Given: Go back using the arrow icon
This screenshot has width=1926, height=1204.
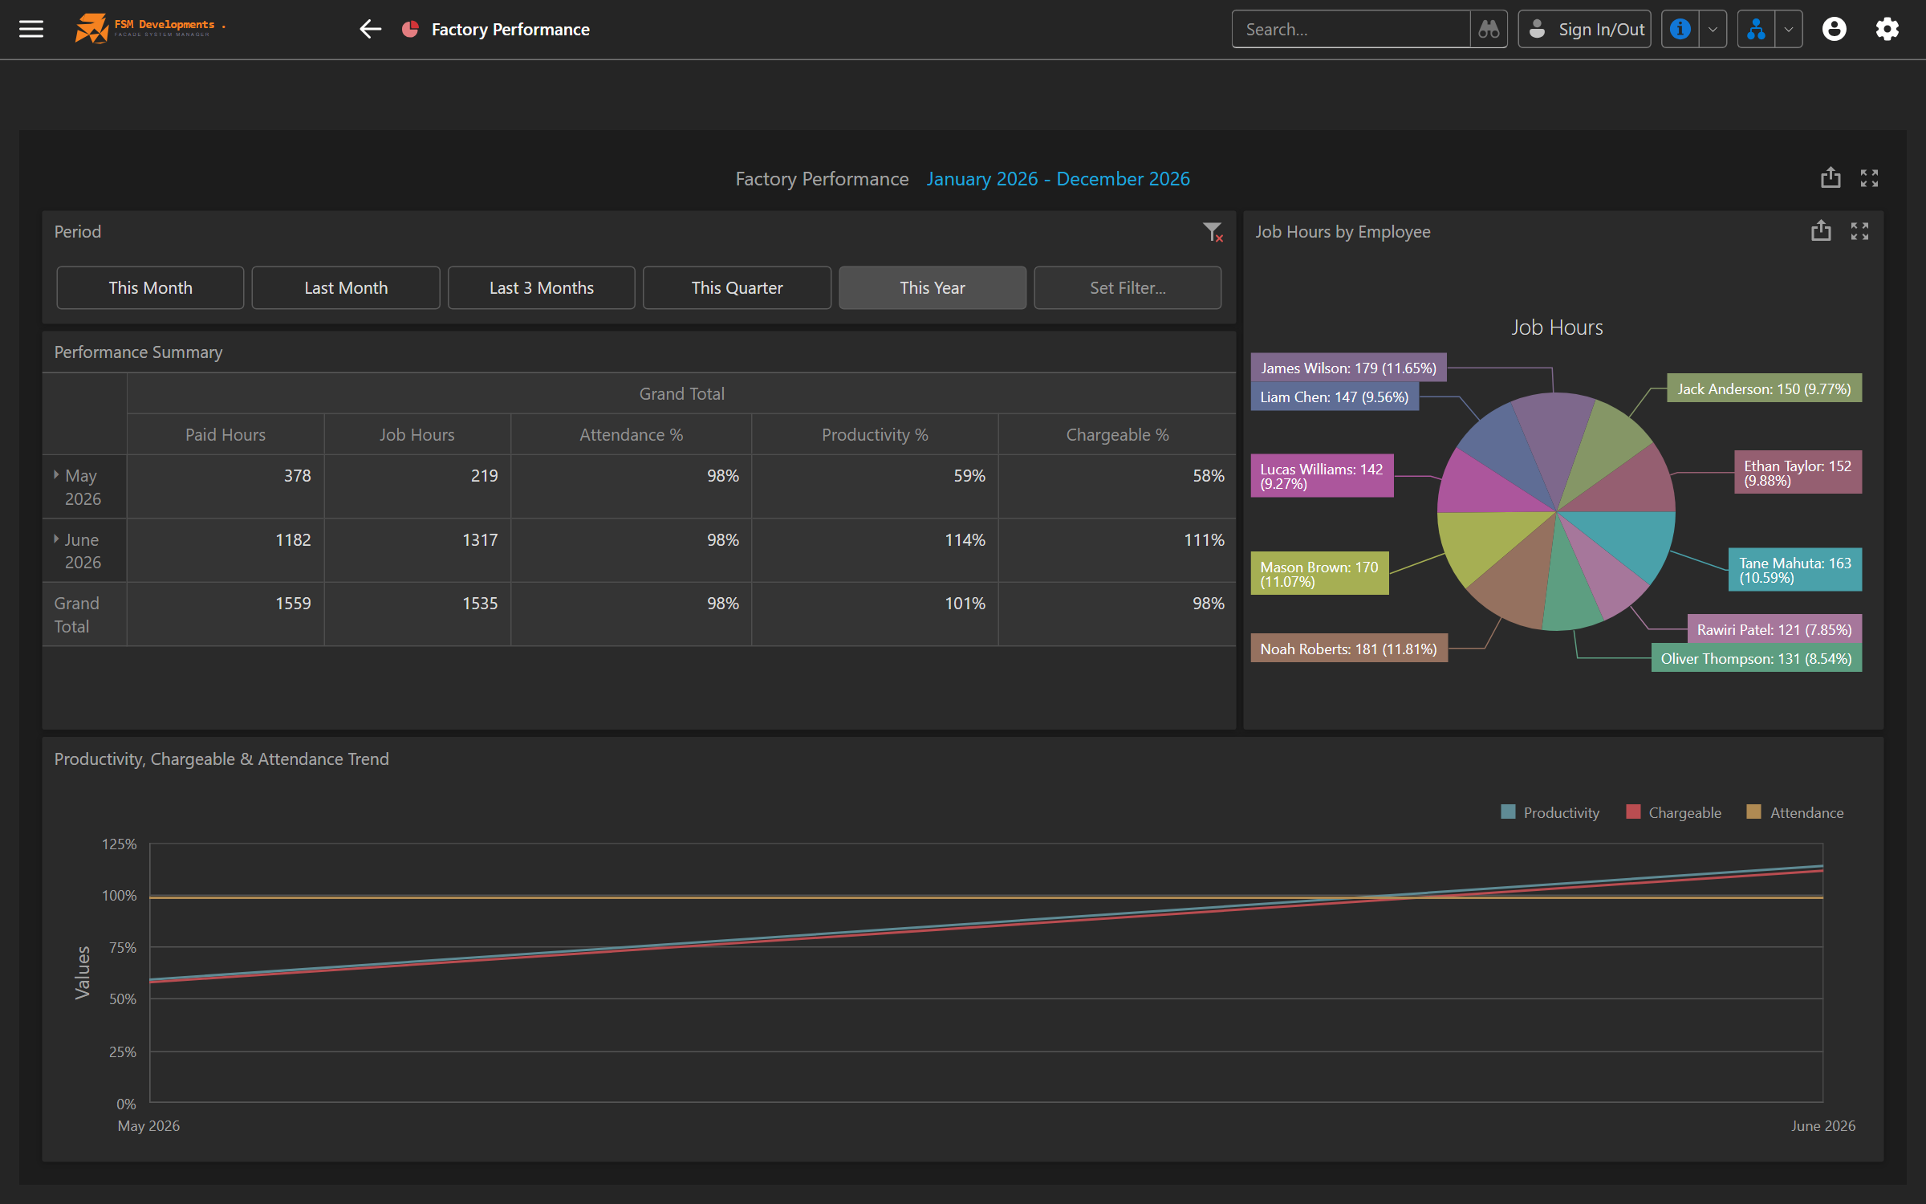Looking at the screenshot, I should (x=370, y=30).
